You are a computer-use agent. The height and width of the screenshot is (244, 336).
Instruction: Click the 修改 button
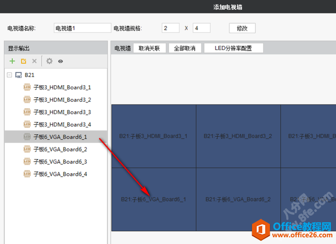point(242,28)
